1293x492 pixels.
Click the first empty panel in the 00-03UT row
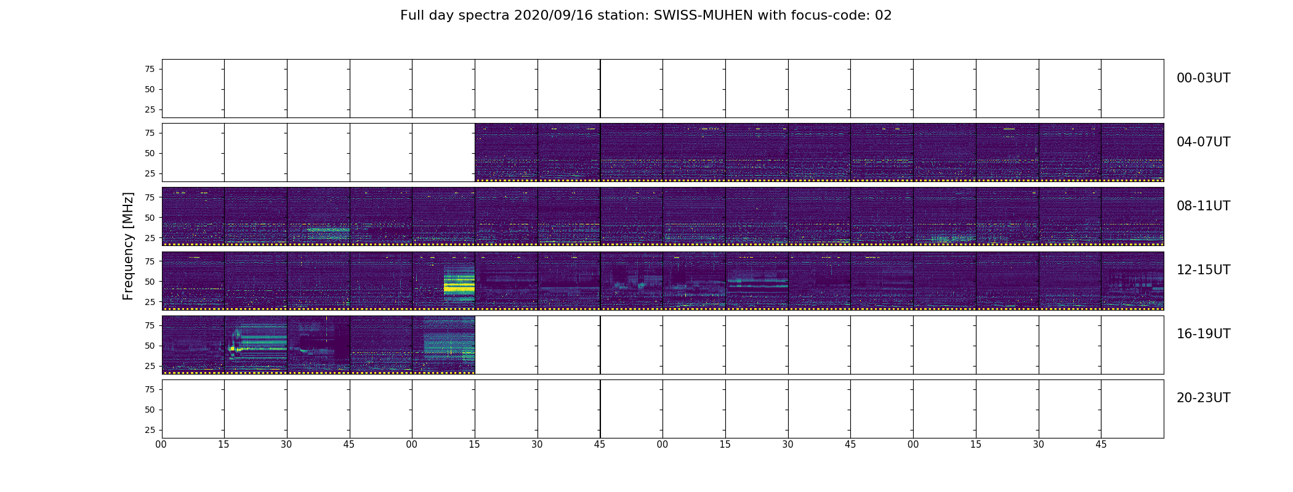point(193,89)
